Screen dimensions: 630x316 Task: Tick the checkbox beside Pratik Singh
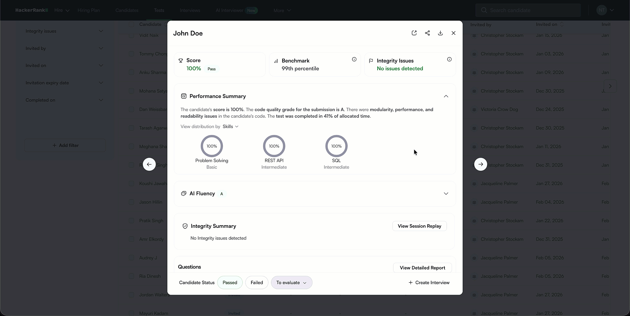point(131,221)
